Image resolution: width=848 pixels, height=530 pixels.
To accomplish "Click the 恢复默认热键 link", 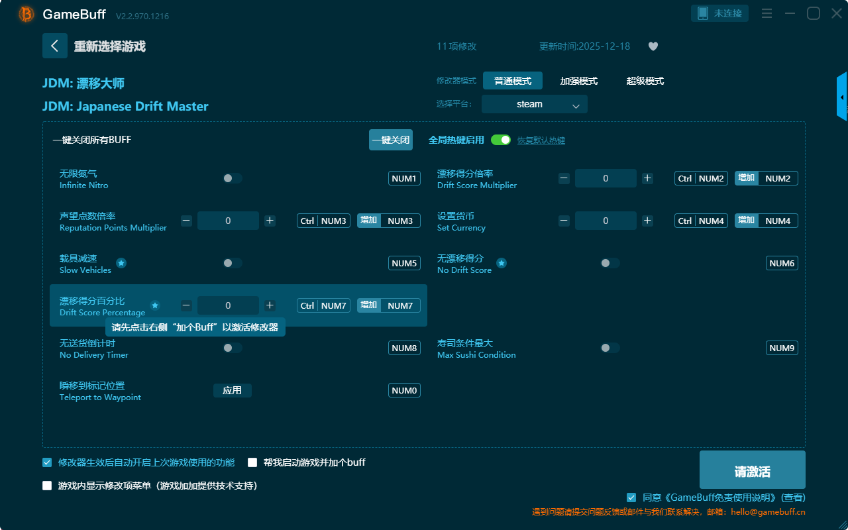I will [541, 140].
